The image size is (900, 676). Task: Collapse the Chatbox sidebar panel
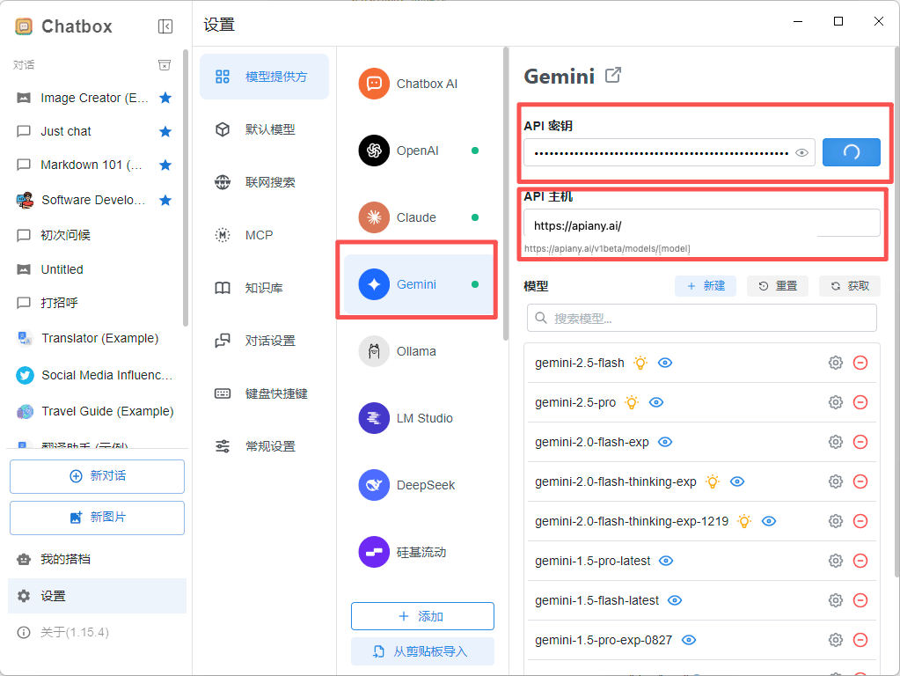tap(165, 26)
